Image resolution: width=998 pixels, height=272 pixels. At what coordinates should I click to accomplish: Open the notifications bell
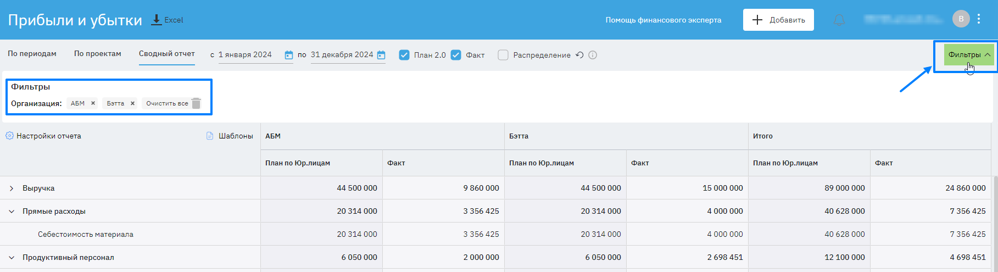(x=839, y=20)
